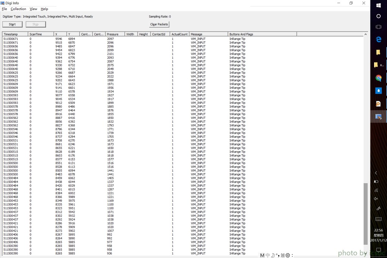Click the IME M mode icon
The width and height of the screenshot is (387, 258).
click(262, 255)
